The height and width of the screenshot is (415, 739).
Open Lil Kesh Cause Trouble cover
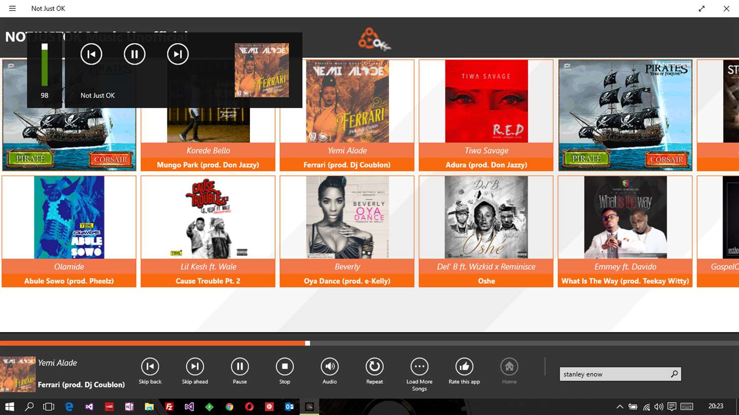click(208, 217)
